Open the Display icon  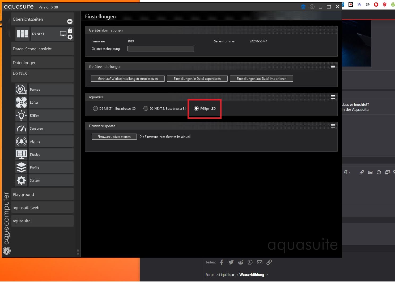pos(21,155)
